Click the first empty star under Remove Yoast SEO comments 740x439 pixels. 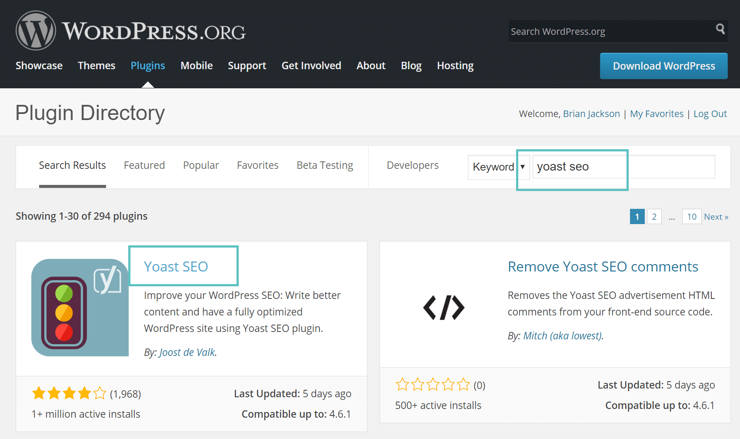(403, 385)
